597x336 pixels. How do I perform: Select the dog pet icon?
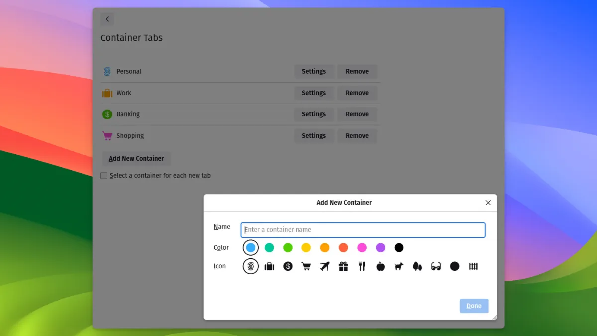pos(399,266)
